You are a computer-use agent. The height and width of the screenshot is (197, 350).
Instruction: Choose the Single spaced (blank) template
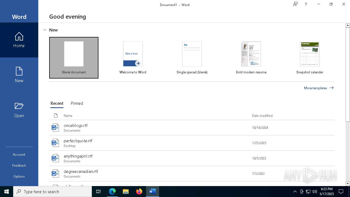click(x=192, y=58)
